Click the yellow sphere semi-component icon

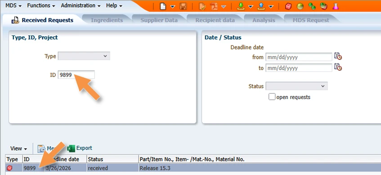coord(300,6)
